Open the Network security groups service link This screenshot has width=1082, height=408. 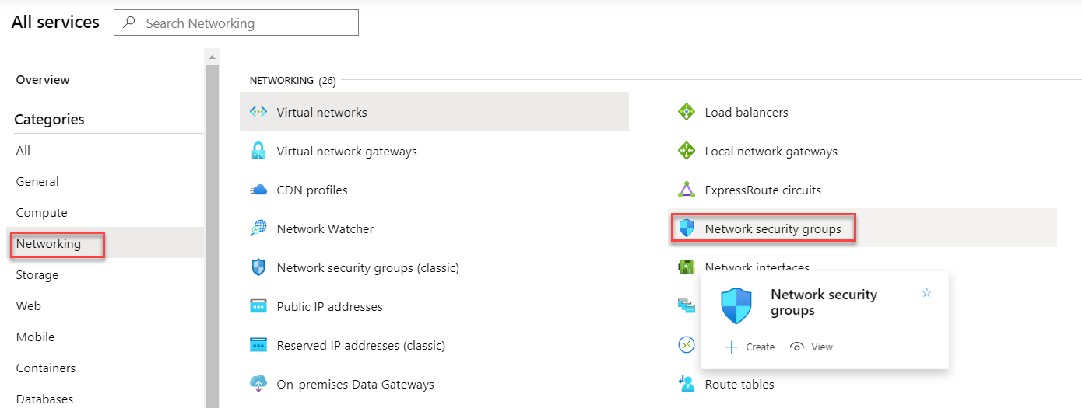(773, 228)
